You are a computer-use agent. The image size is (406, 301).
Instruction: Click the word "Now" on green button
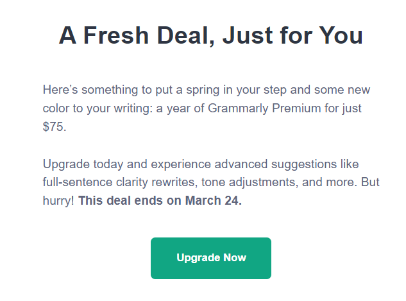(x=235, y=257)
